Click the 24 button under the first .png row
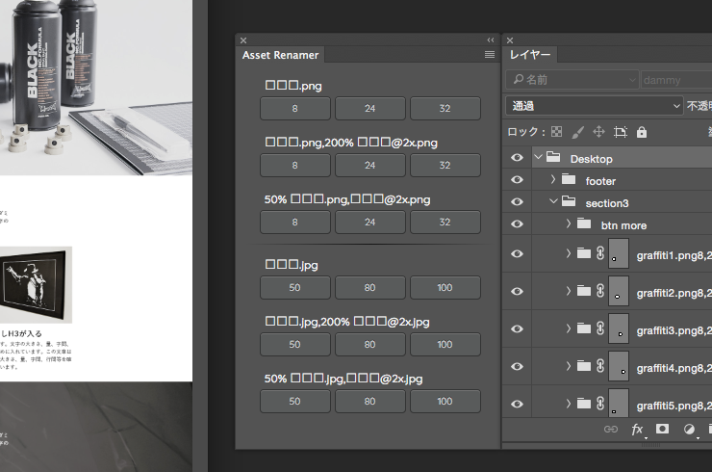Viewport: 712px width, 472px height. pos(370,109)
